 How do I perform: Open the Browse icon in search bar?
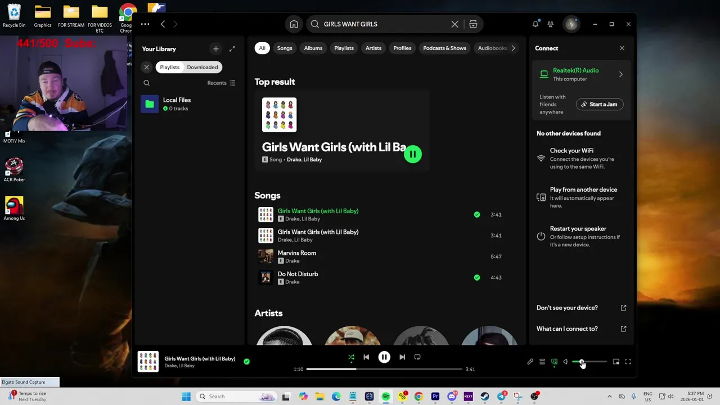click(x=473, y=24)
